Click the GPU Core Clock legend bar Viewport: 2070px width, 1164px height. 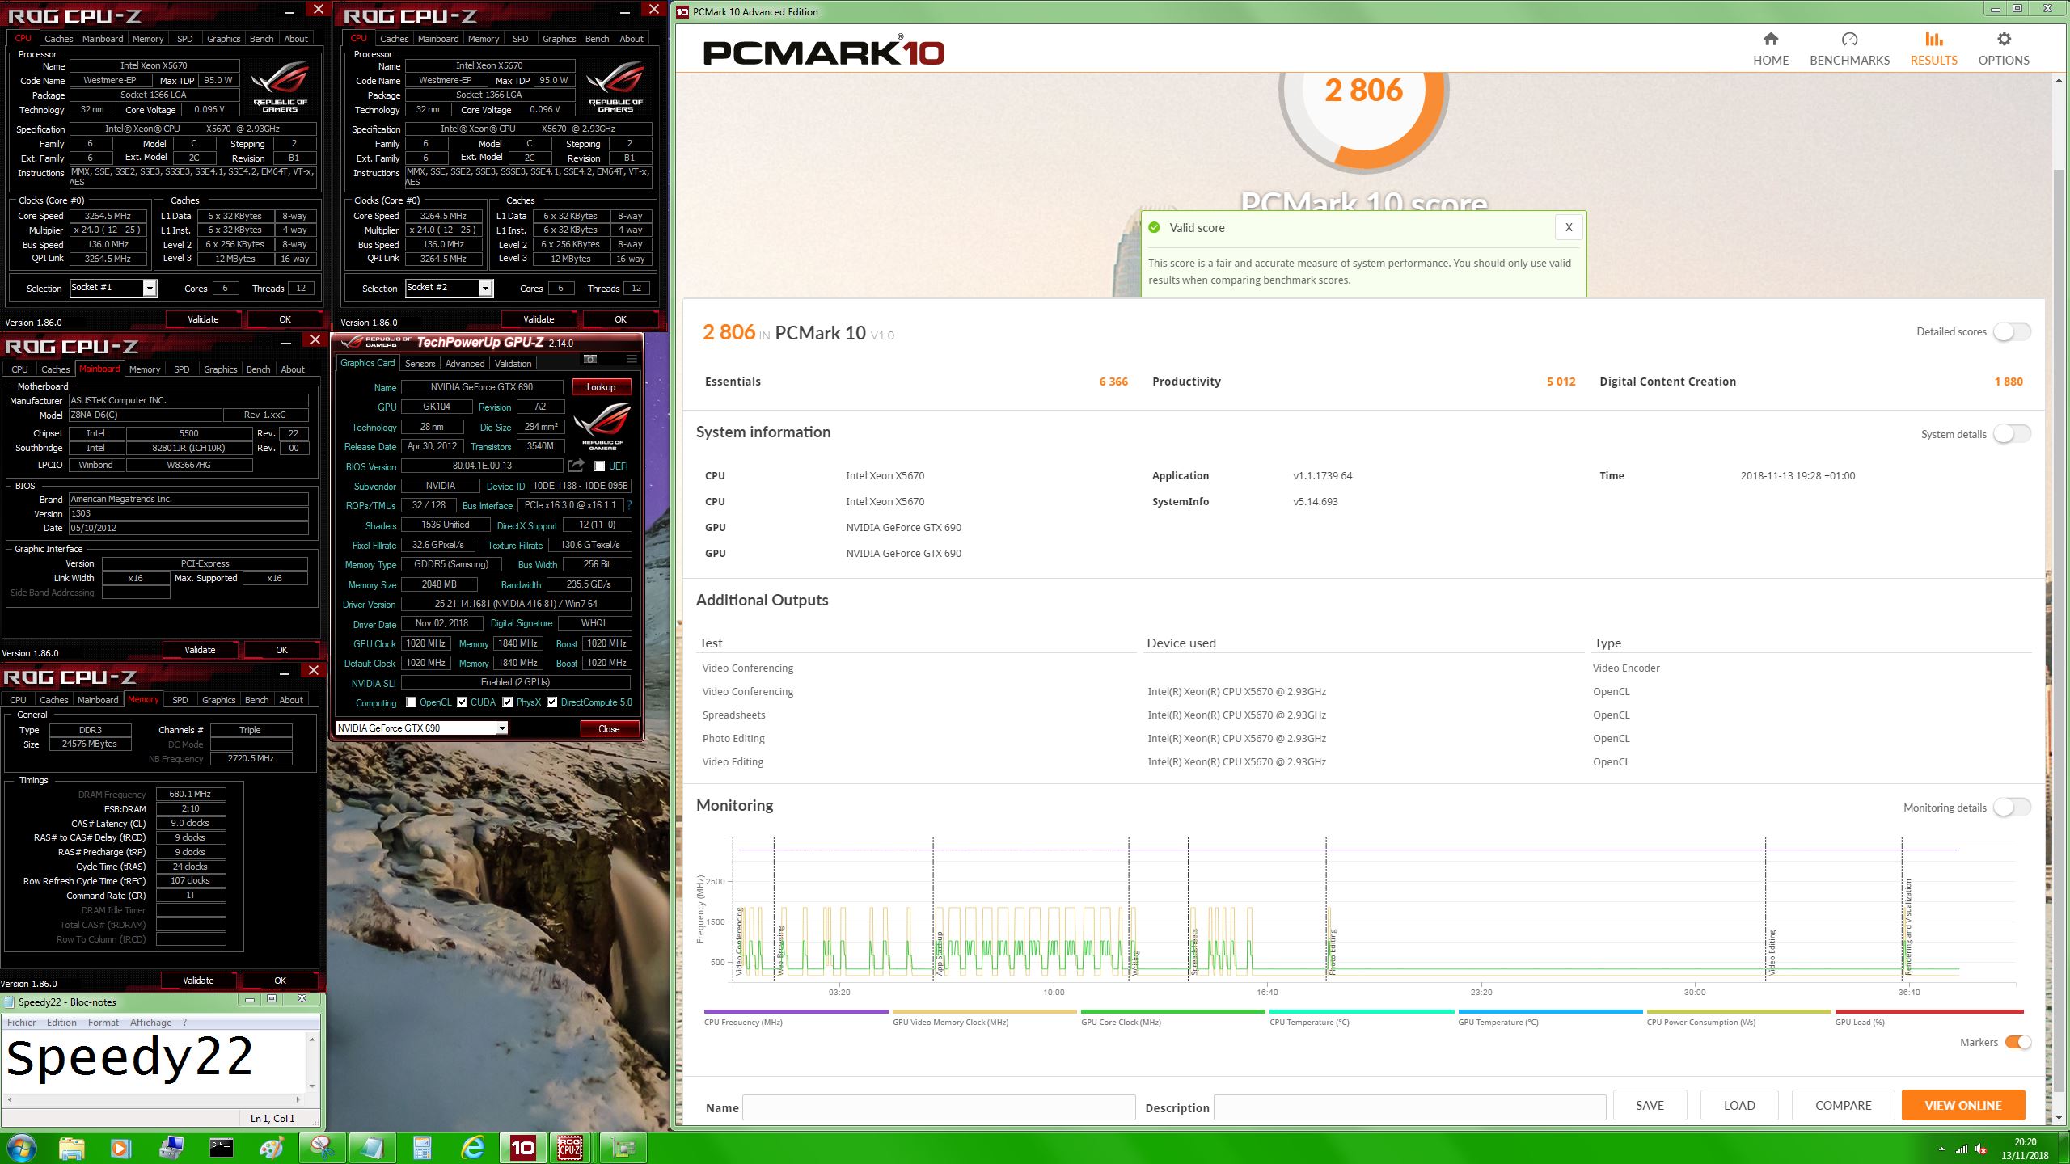tap(1172, 1011)
